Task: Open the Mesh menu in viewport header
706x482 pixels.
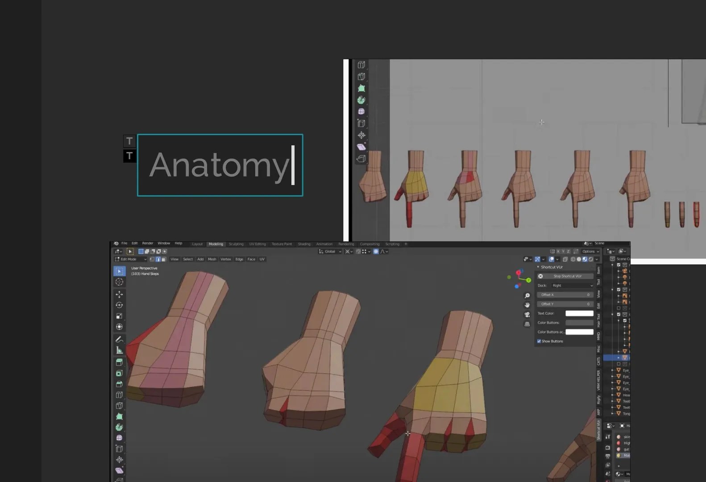Action: click(212, 259)
